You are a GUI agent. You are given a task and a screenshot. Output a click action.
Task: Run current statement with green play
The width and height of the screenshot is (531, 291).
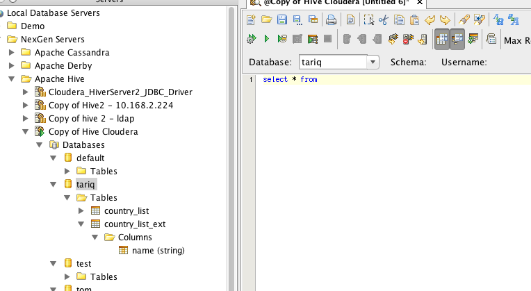[x=266, y=39]
